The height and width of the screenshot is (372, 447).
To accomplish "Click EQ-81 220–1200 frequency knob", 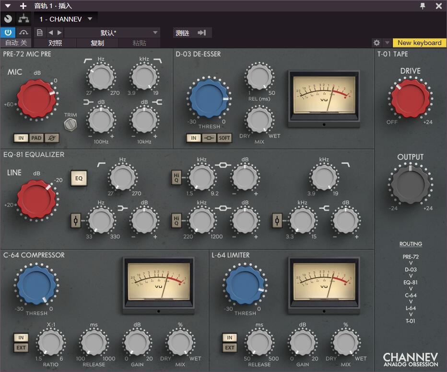I will [x=202, y=221].
